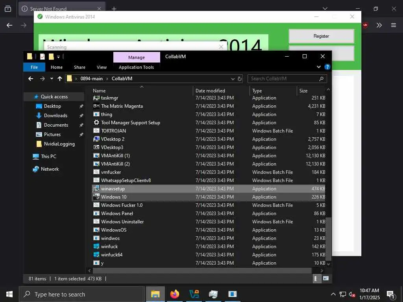Open Firefox overflow toolbar chevron
Image resolution: width=403 pixels, height=302 pixels.
[379, 25]
